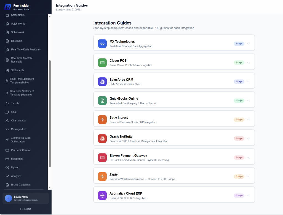Click the Fee Insider logo icon
283x215 pixels.
(8, 7)
